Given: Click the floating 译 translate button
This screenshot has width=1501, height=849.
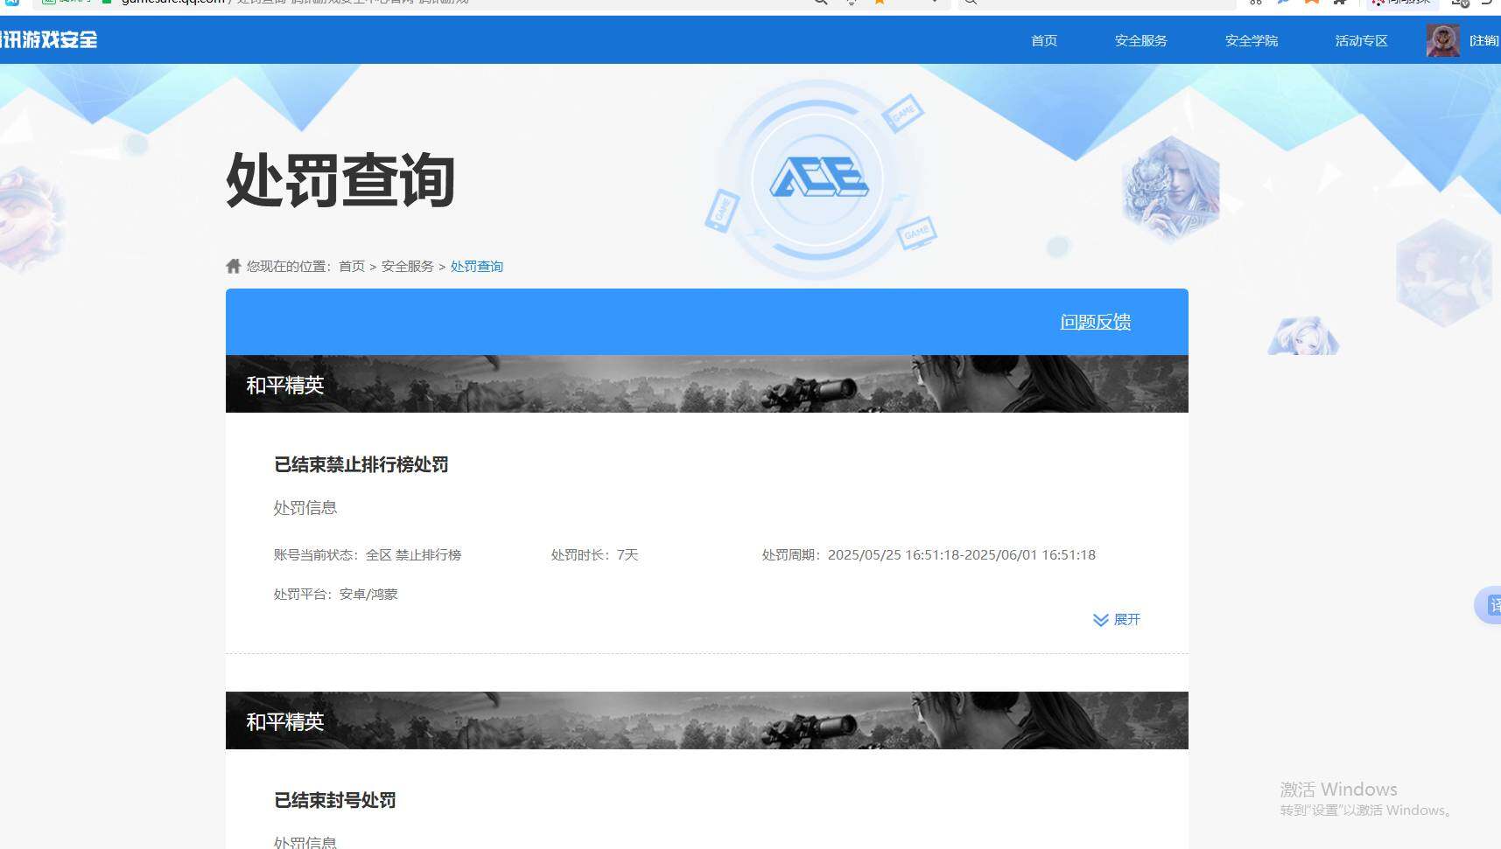Looking at the screenshot, I should tap(1492, 606).
